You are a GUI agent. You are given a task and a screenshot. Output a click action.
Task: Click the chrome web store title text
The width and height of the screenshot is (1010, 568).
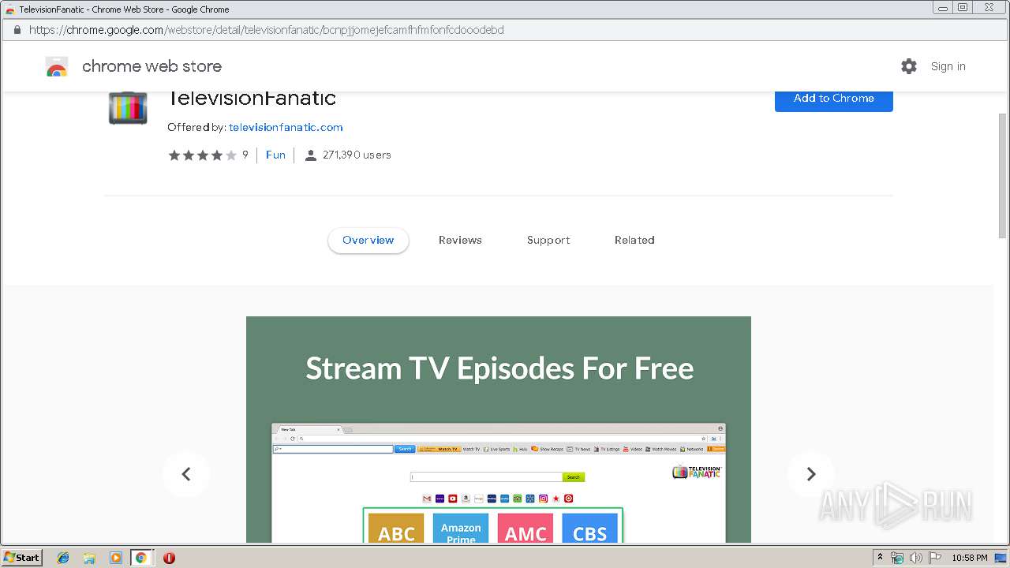point(152,66)
